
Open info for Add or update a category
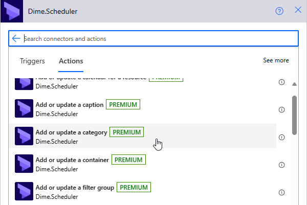(281, 137)
